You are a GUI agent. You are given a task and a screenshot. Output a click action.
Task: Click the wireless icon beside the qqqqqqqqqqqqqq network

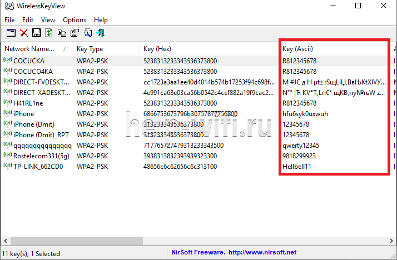[8, 145]
